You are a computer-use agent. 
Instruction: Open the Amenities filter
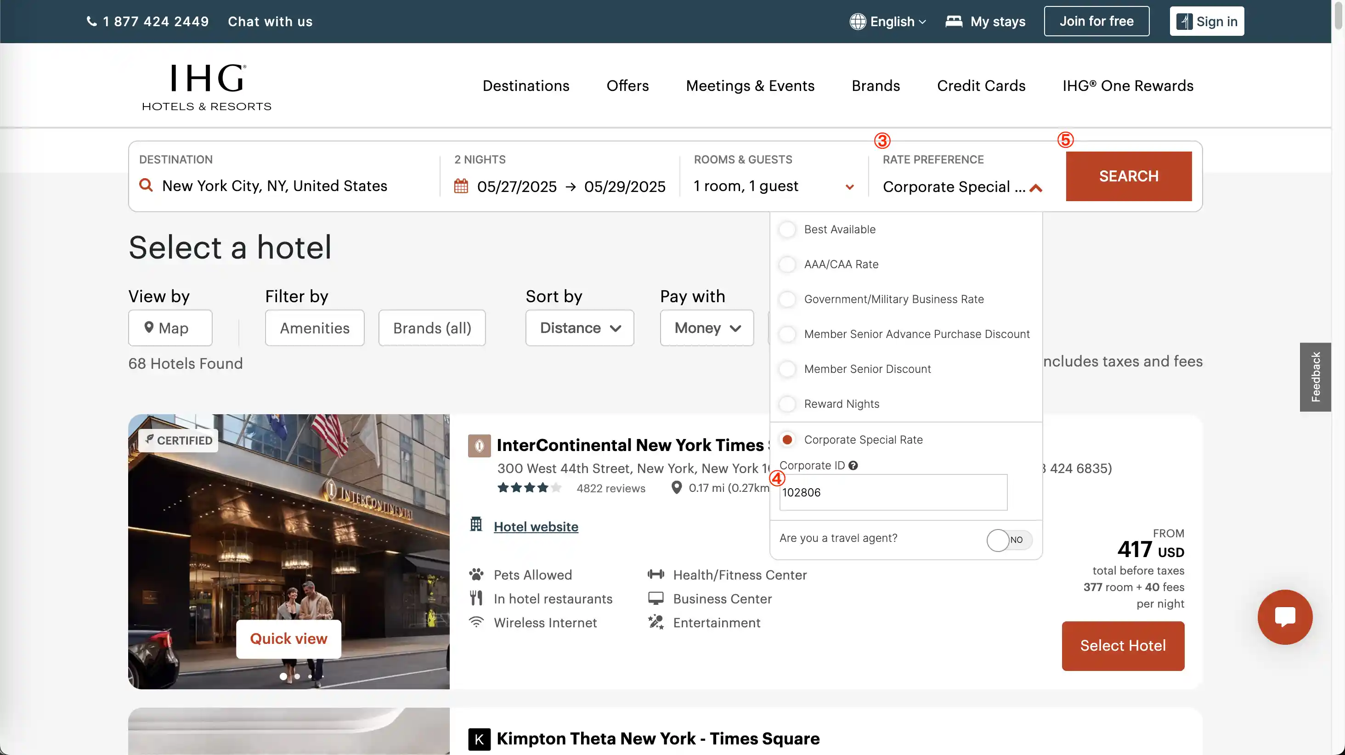coord(314,328)
